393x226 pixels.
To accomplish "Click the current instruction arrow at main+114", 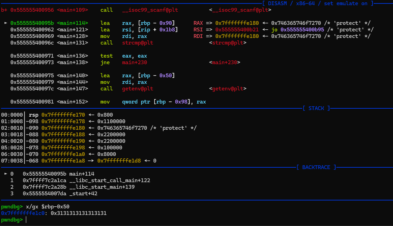I will pos(6,23).
